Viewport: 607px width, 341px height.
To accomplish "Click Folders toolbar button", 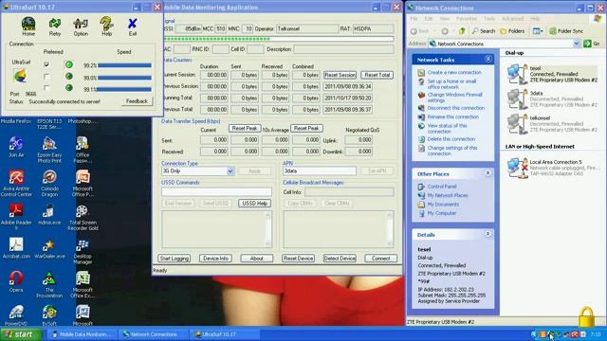I will click(x=512, y=31).
